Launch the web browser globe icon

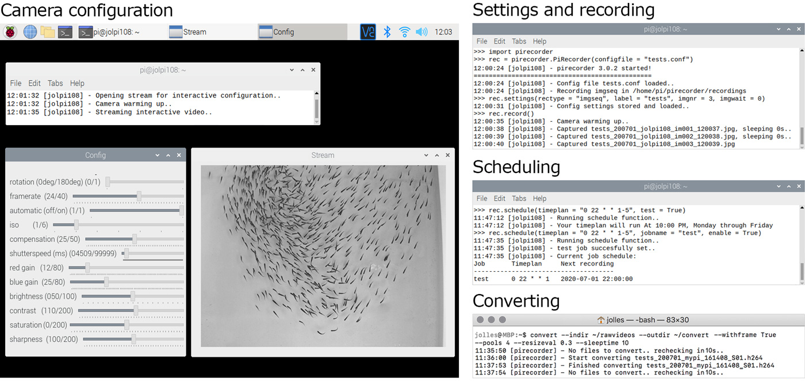click(x=30, y=32)
